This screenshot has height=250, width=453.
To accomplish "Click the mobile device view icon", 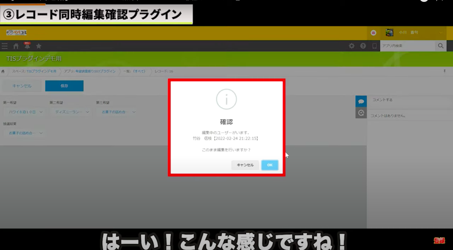I will point(374,46).
